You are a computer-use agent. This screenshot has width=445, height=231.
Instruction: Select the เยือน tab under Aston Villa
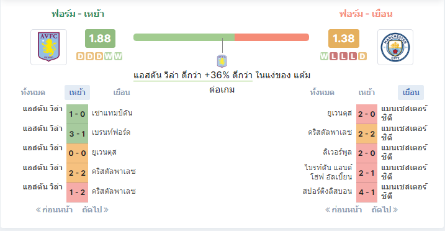122,93
